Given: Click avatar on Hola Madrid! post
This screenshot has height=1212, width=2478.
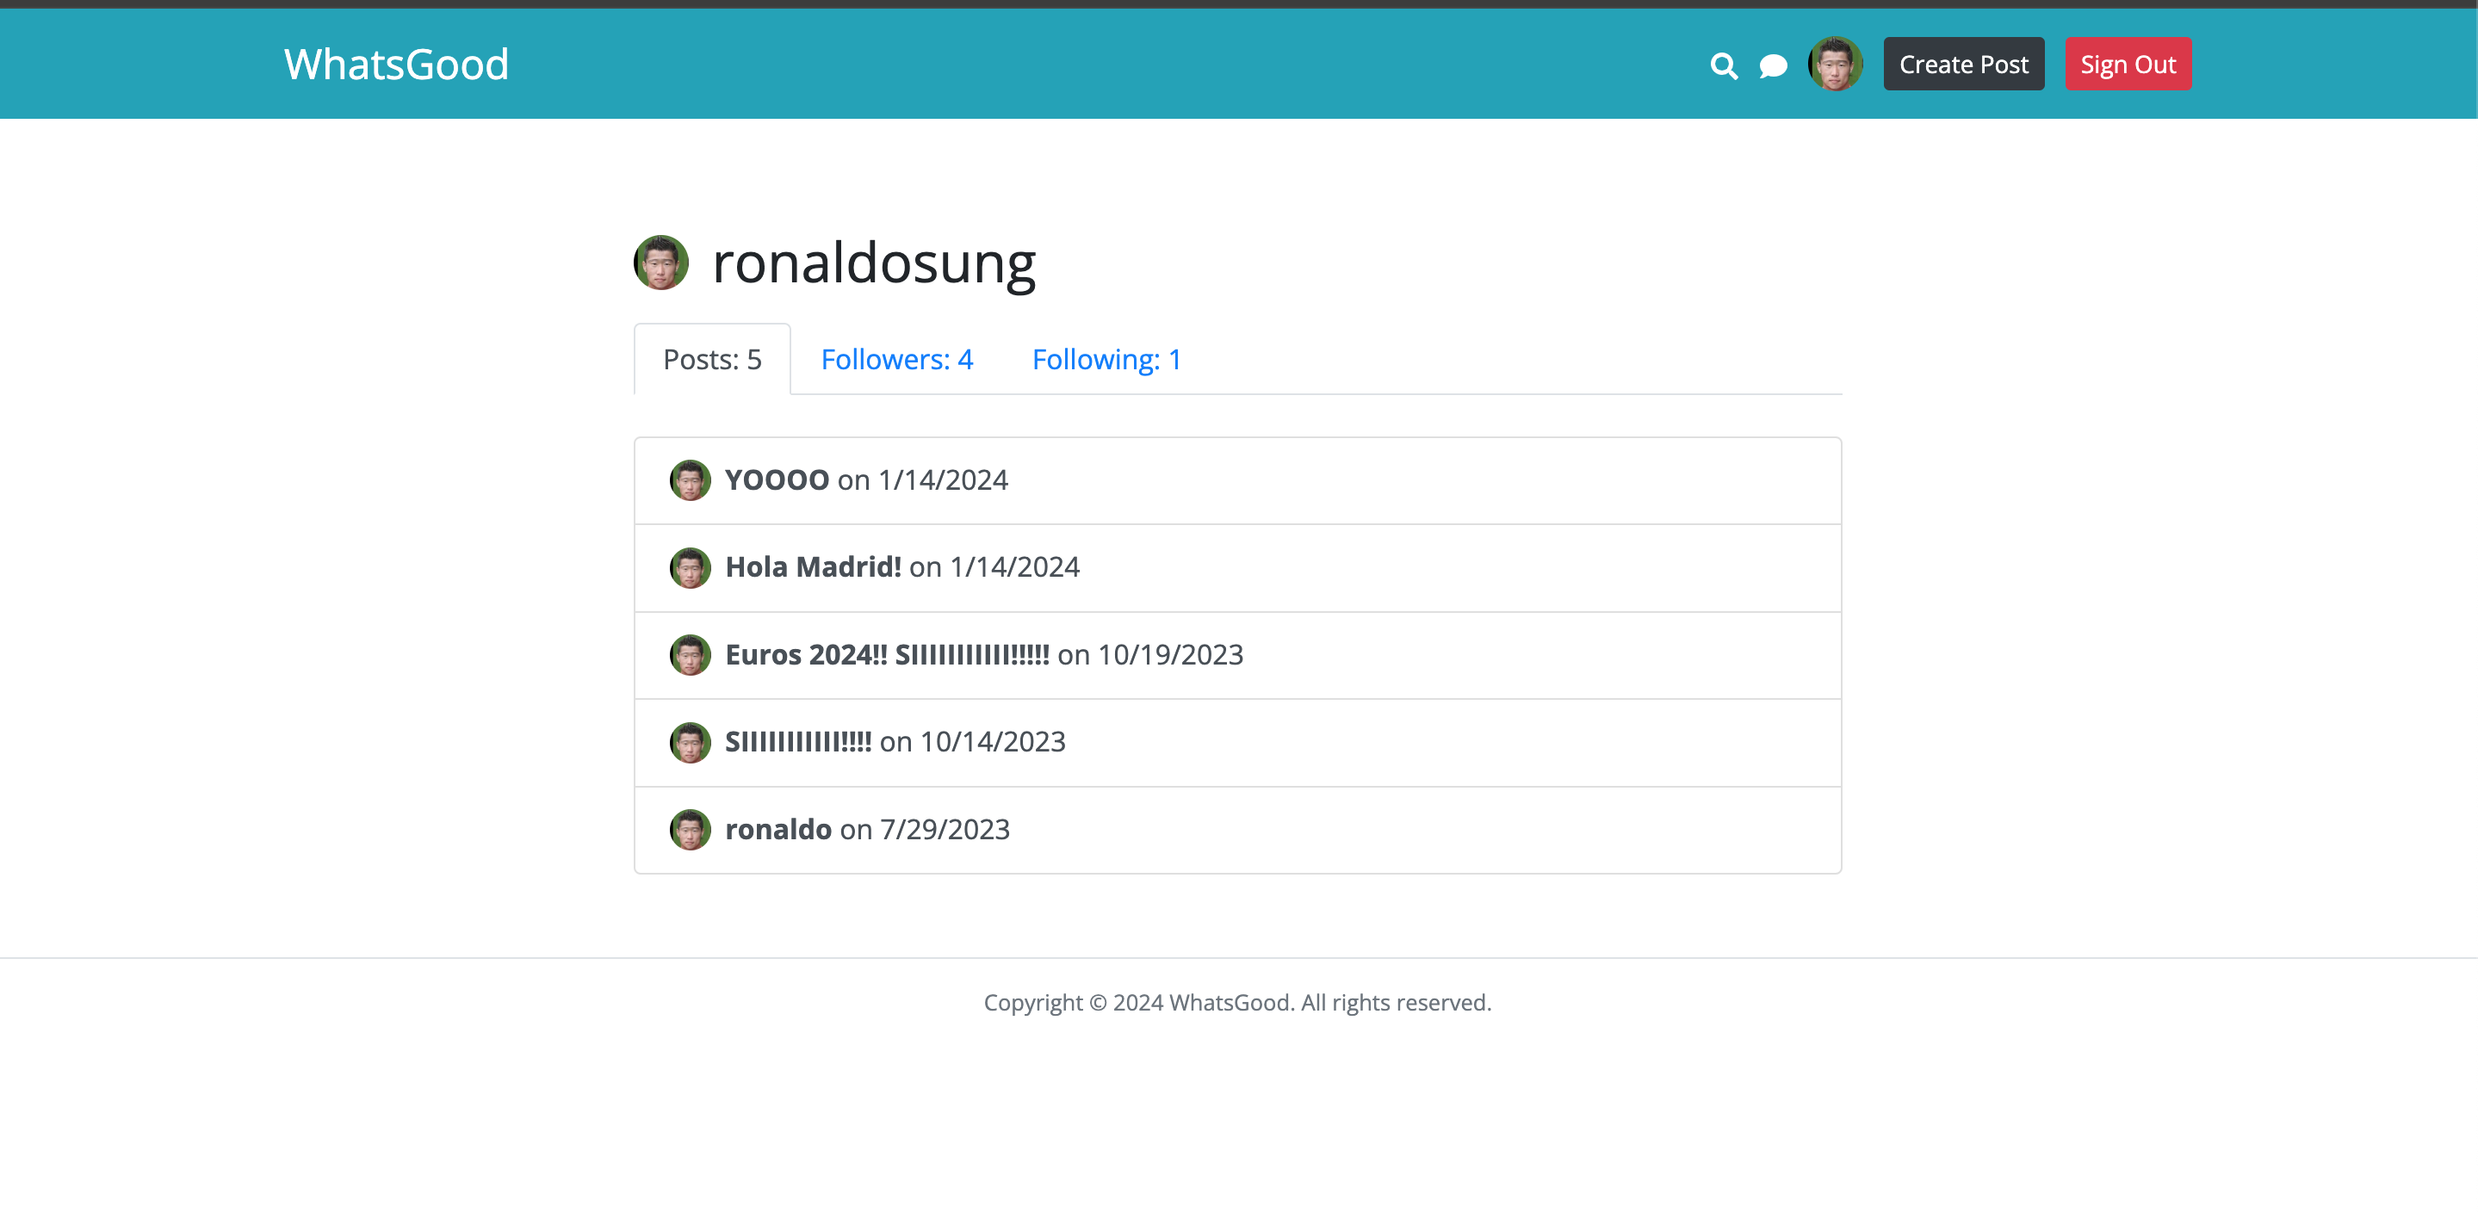Looking at the screenshot, I should 690,567.
